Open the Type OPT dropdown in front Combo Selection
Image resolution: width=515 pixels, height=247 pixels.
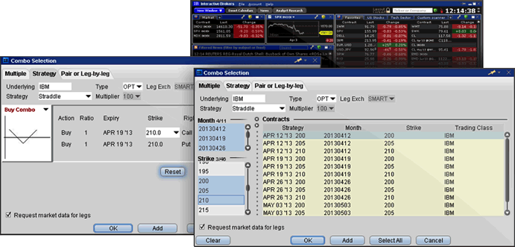click(x=326, y=98)
